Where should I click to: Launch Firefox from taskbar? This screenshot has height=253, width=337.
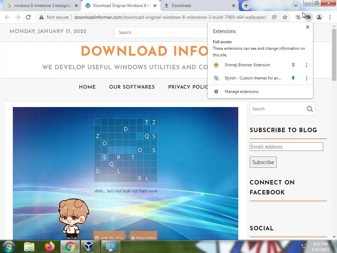49,246
